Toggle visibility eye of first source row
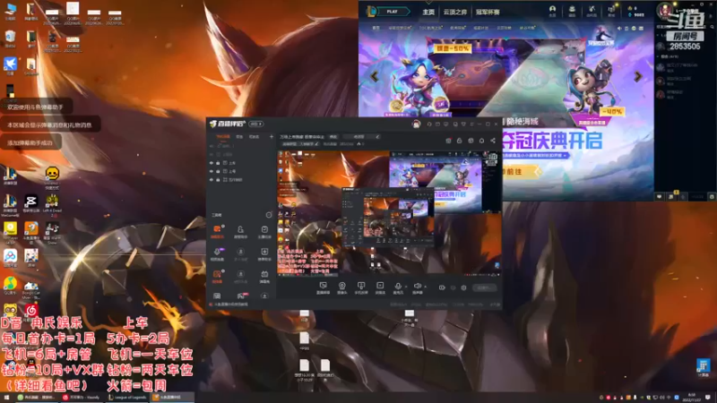Image resolution: width=717 pixels, height=403 pixels. tap(212, 163)
